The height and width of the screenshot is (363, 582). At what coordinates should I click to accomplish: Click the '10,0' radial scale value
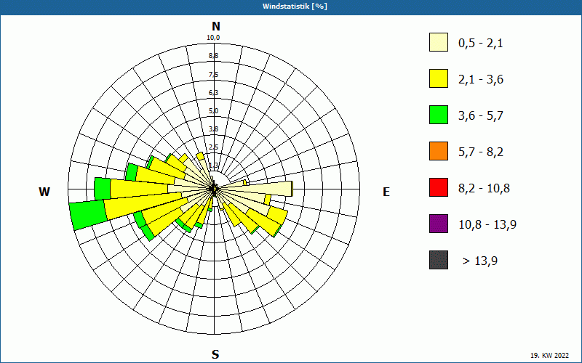(x=213, y=38)
